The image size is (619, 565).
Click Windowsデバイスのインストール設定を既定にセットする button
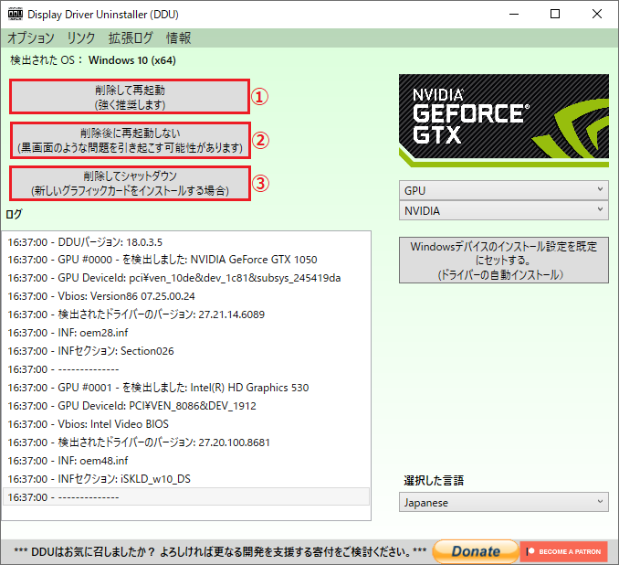click(x=504, y=261)
